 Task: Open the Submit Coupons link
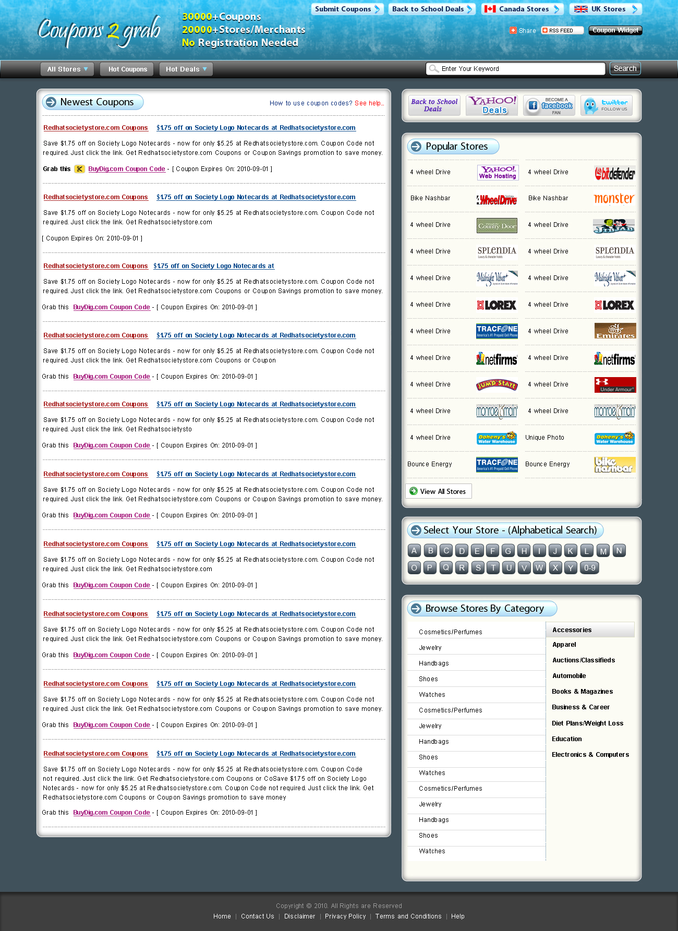tap(347, 9)
